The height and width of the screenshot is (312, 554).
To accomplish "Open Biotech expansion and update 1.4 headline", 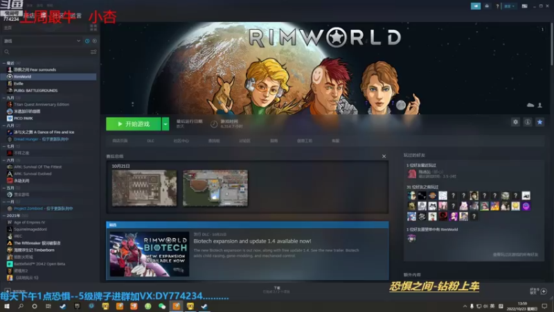I will (x=252, y=241).
